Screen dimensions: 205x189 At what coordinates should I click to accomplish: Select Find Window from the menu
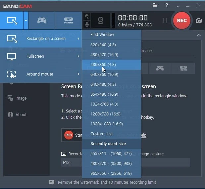point(102,35)
